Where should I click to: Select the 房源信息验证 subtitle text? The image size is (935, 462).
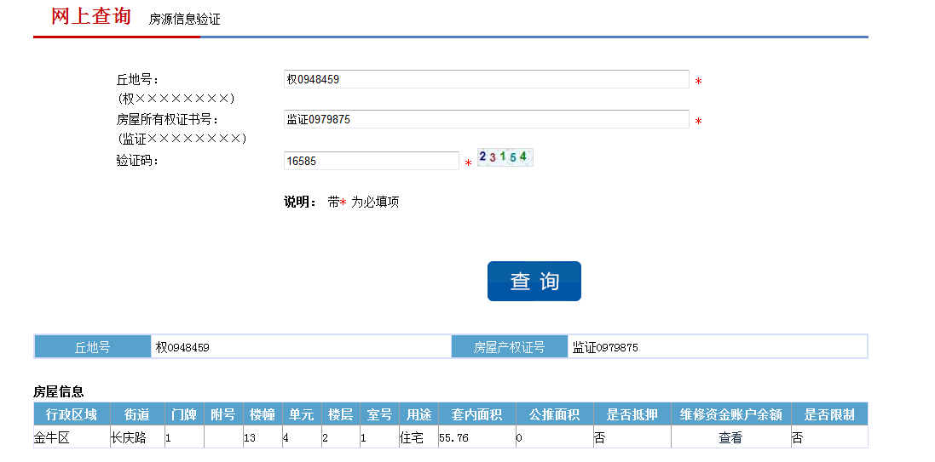184,19
